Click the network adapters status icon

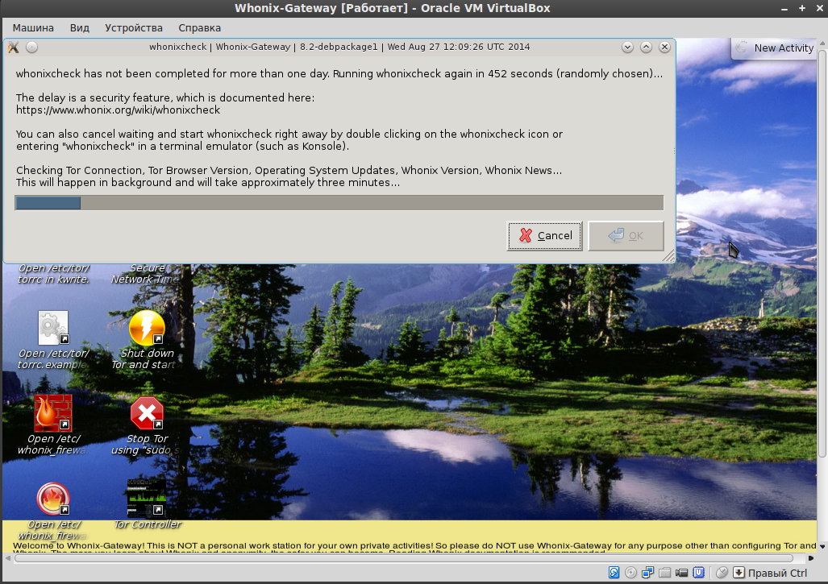pyautogui.click(x=647, y=573)
